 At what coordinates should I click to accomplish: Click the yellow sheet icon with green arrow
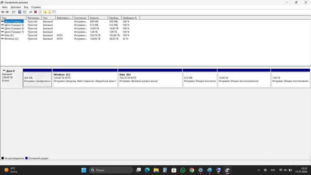(x=45, y=12)
